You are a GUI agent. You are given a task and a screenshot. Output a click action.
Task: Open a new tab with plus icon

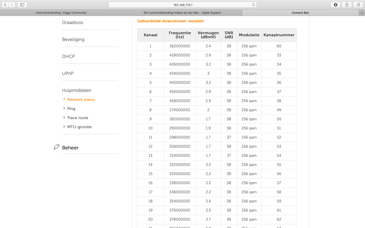(x=362, y=13)
